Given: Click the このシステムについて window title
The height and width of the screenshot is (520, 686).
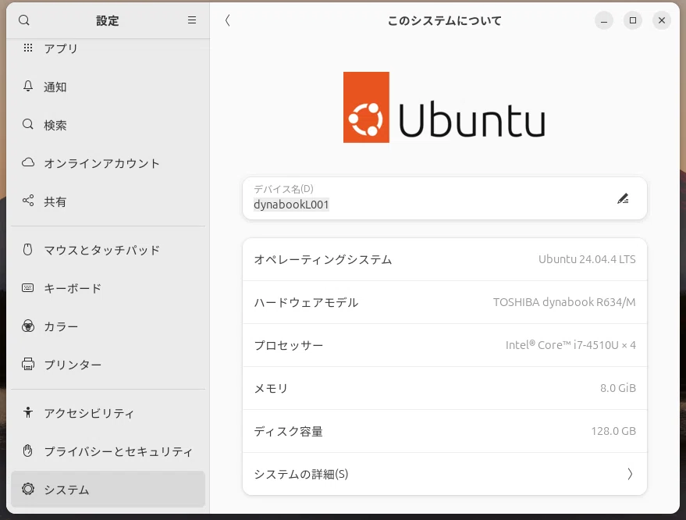Looking at the screenshot, I should coord(445,20).
